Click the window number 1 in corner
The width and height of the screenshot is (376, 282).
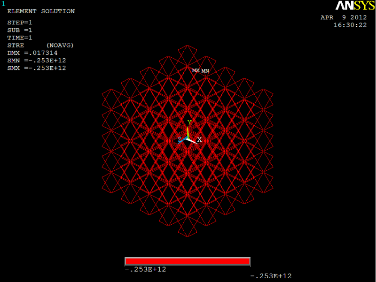click(3, 4)
